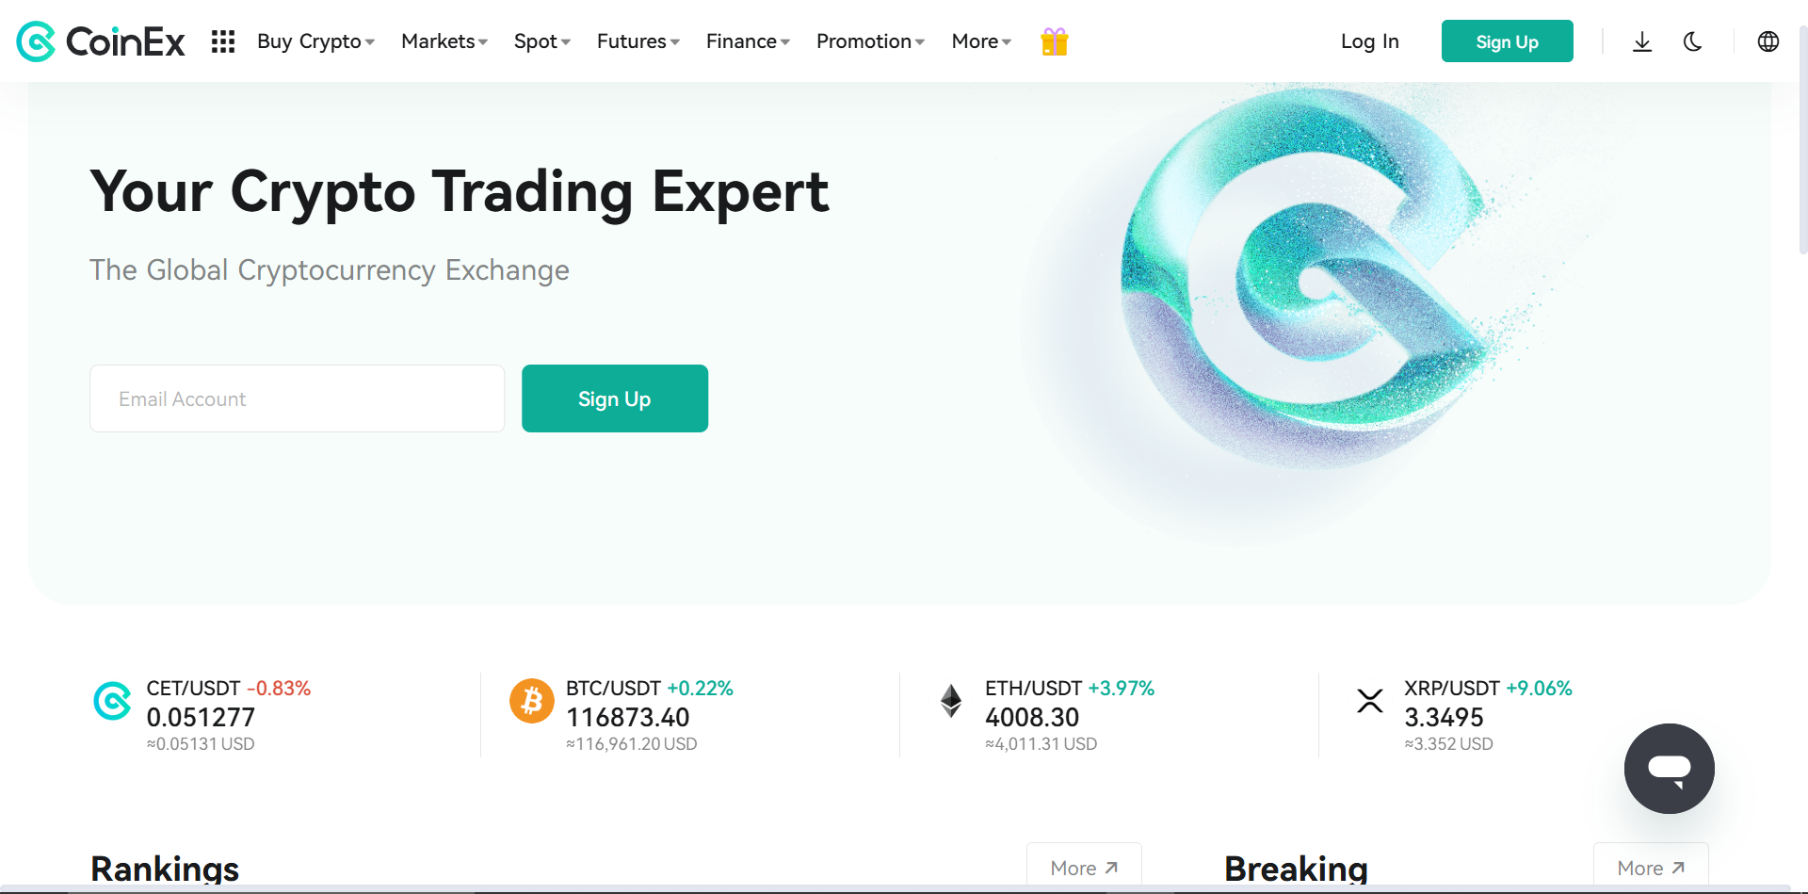
Task: Click the download app icon
Action: tap(1642, 41)
